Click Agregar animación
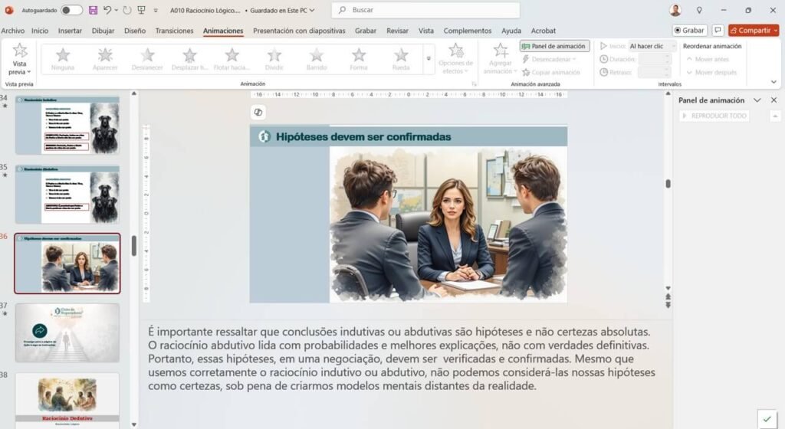 coord(500,59)
